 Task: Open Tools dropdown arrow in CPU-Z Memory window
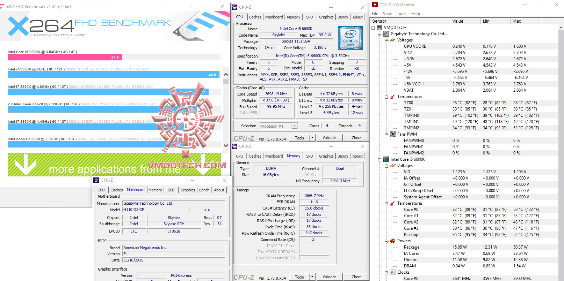pyautogui.click(x=312, y=277)
